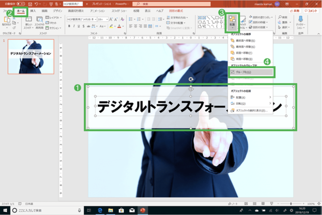Toggle Align Right paragraph alignment
Image resolution: width=322 pixels, height=215 pixels.
[140, 26]
